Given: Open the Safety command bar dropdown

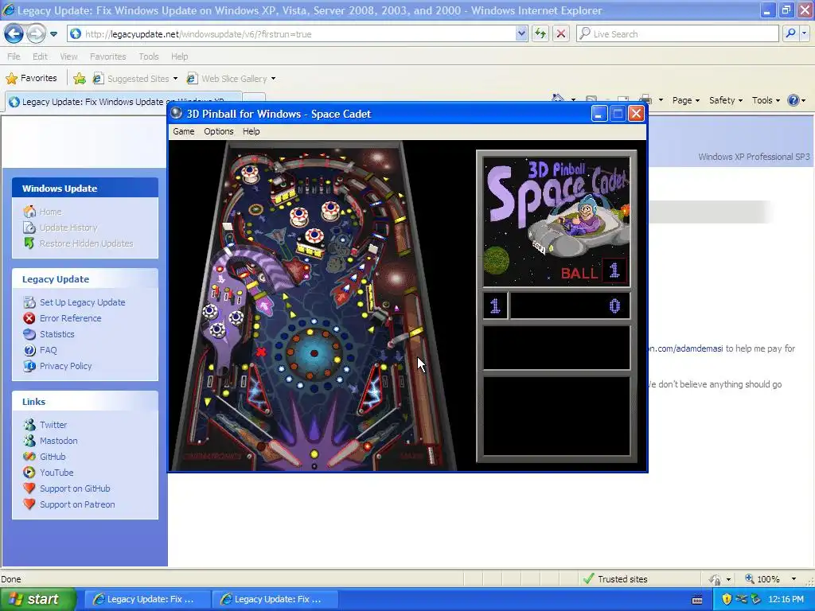Looking at the screenshot, I should (x=726, y=100).
